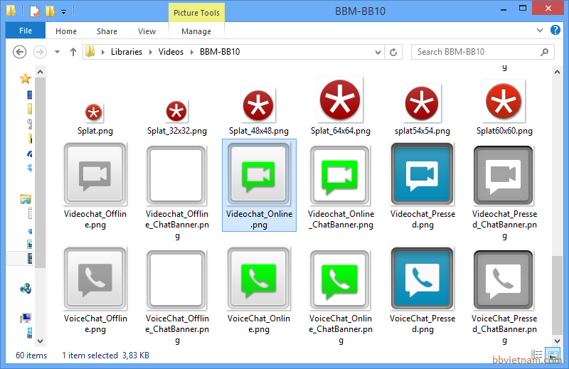
Task: Click the file list scrollbar down arrow
Action: [557, 341]
